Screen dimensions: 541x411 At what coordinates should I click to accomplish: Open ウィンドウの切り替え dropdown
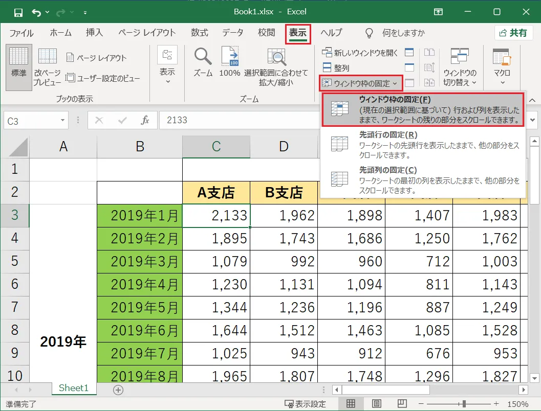click(460, 67)
